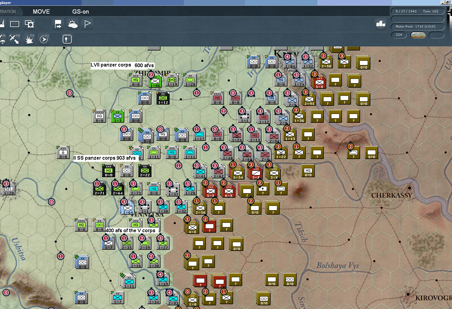This screenshot has height=309, width=452.
Task: Click the boxed up-arrow icon
Action: pyautogui.click(x=67, y=39)
